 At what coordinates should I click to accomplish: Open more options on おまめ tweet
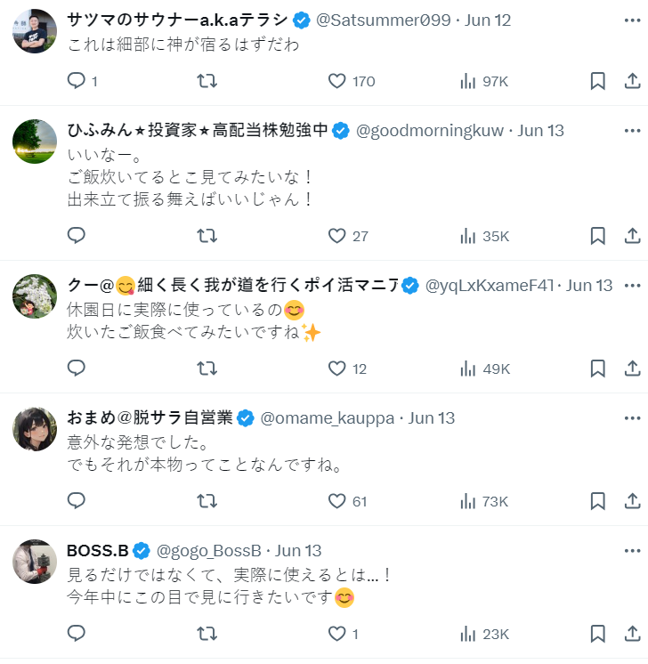coord(632,418)
